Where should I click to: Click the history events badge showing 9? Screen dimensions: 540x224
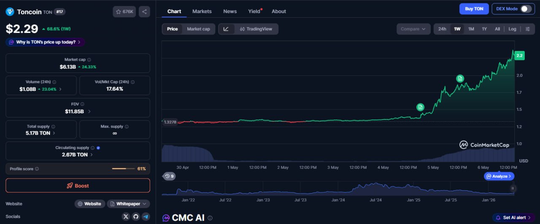169,176
